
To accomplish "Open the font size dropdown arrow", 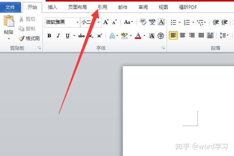I will [99, 22].
